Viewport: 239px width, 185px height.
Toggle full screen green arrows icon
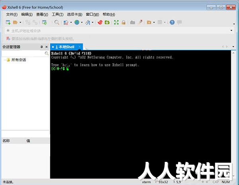[x=116, y=22]
